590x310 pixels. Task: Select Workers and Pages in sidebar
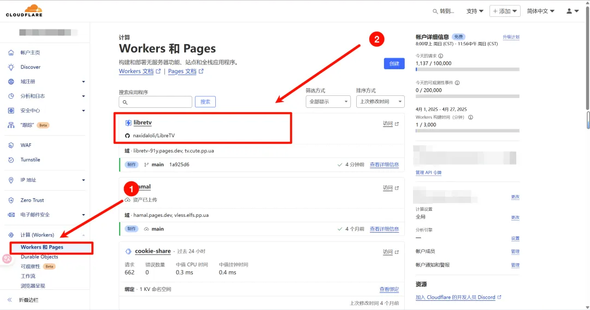coord(42,247)
